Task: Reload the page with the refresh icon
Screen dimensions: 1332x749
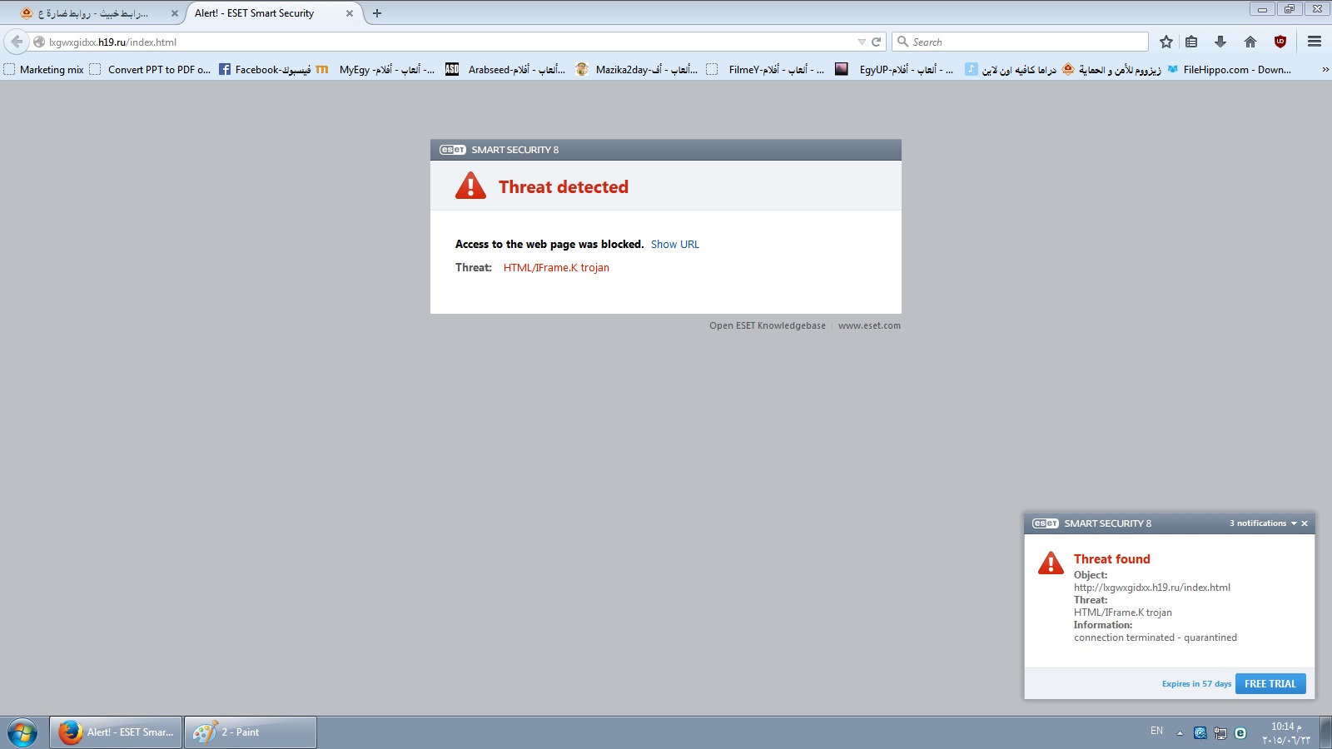Action: 876,42
